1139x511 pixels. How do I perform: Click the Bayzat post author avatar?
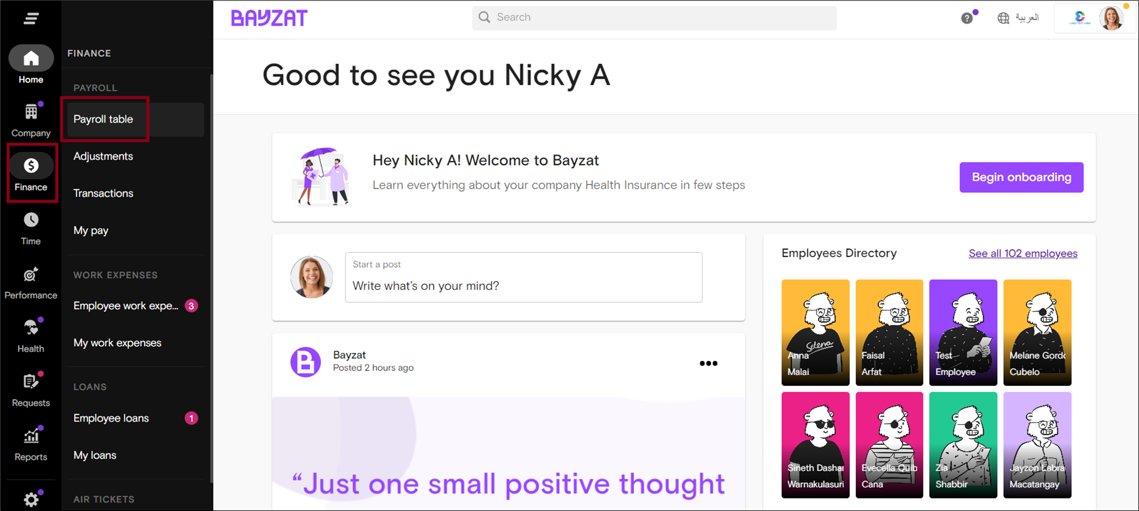point(306,362)
